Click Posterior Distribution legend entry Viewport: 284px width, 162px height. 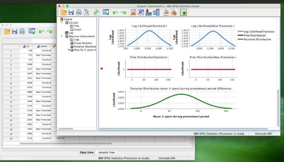pos(254,39)
